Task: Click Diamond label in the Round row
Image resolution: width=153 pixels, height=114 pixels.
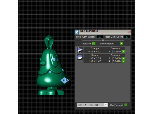Action: [x=115, y=55]
